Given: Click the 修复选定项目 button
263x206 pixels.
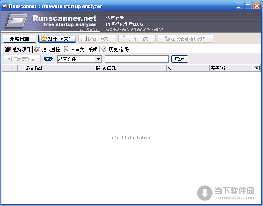Looking at the screenshot, I should 22,59.
